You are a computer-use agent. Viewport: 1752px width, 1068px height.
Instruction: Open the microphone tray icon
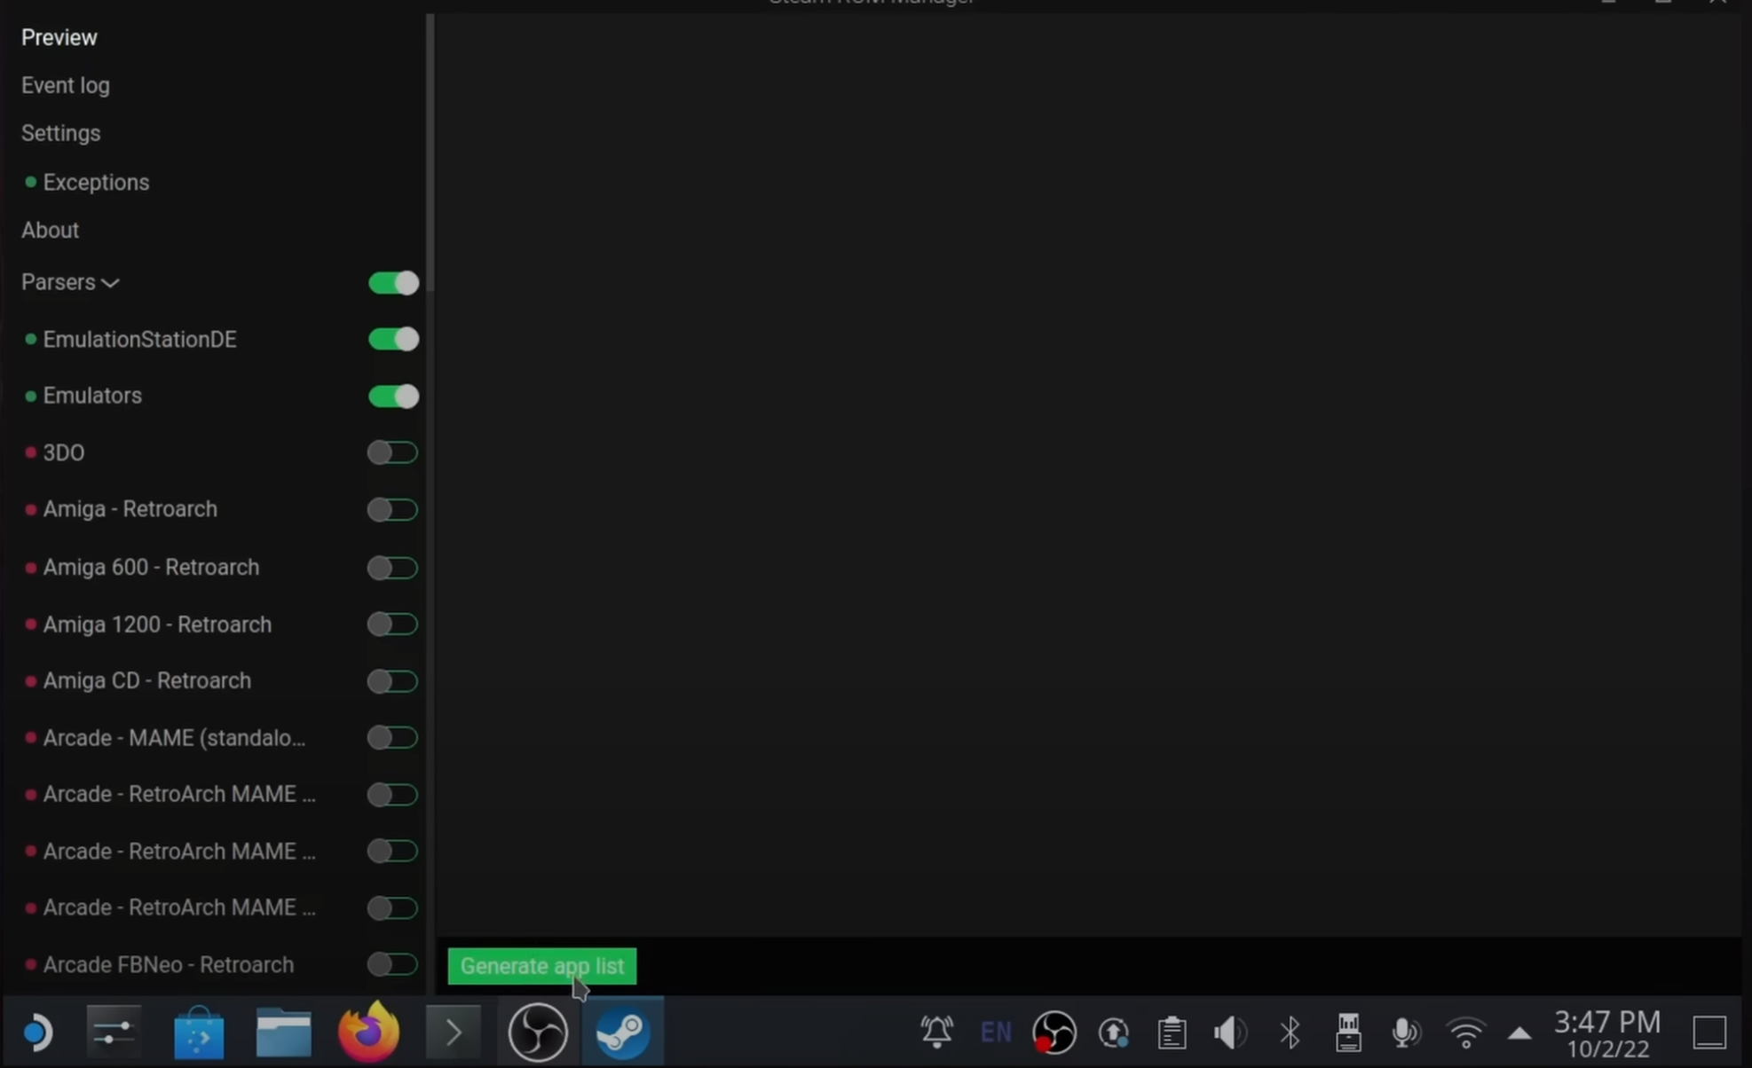point(1406,1032)
